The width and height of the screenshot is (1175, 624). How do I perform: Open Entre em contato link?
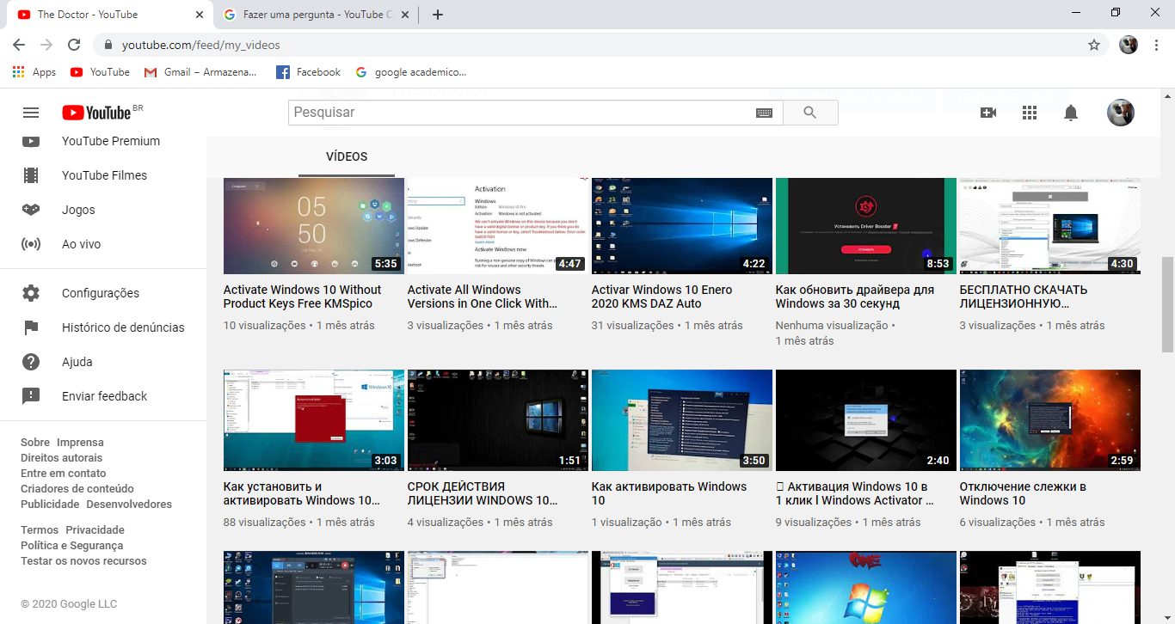pos(64,474)
